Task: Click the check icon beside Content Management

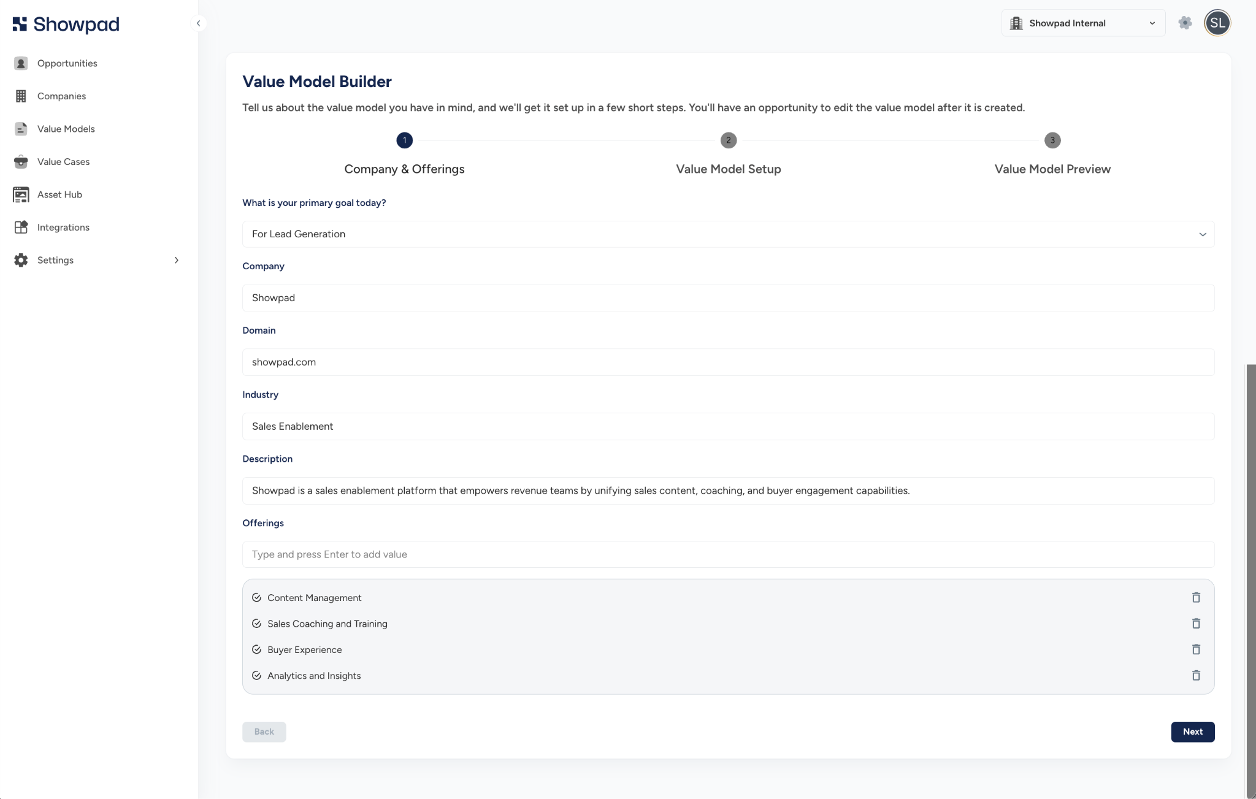Action: click(256, 598)
